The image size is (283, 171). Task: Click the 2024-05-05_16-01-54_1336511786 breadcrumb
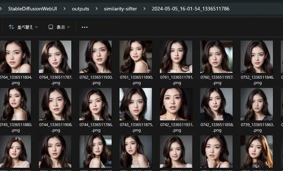[x=190, y=9]
